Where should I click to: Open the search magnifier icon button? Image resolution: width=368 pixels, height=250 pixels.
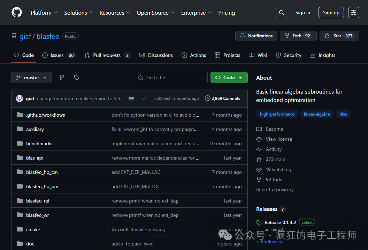281,13
